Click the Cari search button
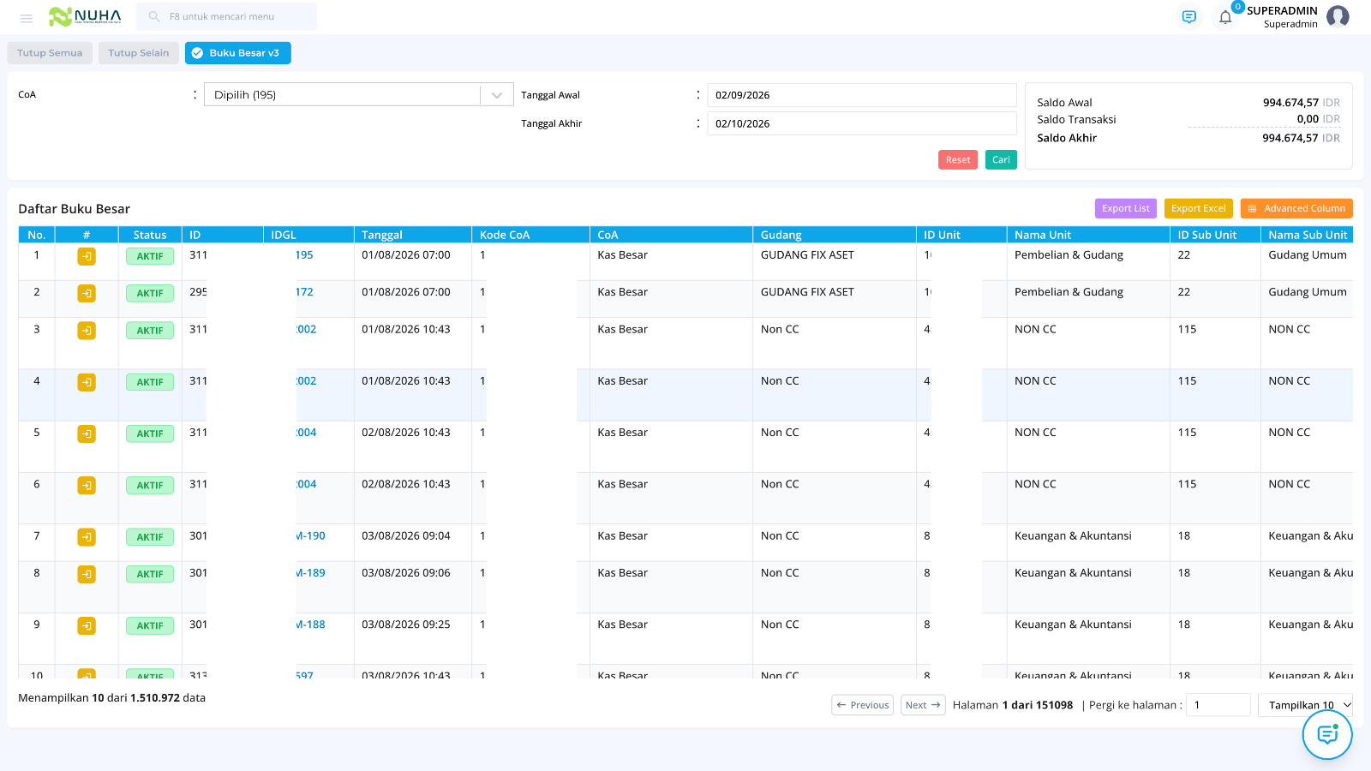The image size is (1371, 771). 1001,159
